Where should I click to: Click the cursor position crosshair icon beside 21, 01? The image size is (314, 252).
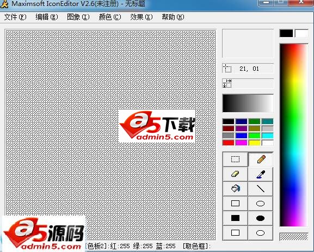click(x=227, y=69)
